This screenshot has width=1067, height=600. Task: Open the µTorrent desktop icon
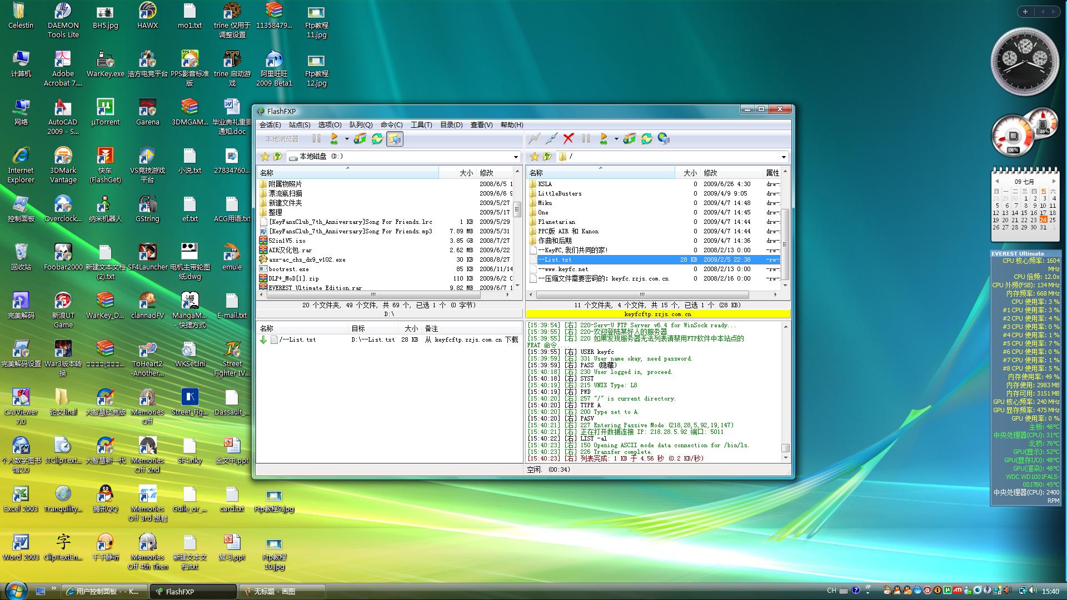pyautogui.click(x=105, y=112)
